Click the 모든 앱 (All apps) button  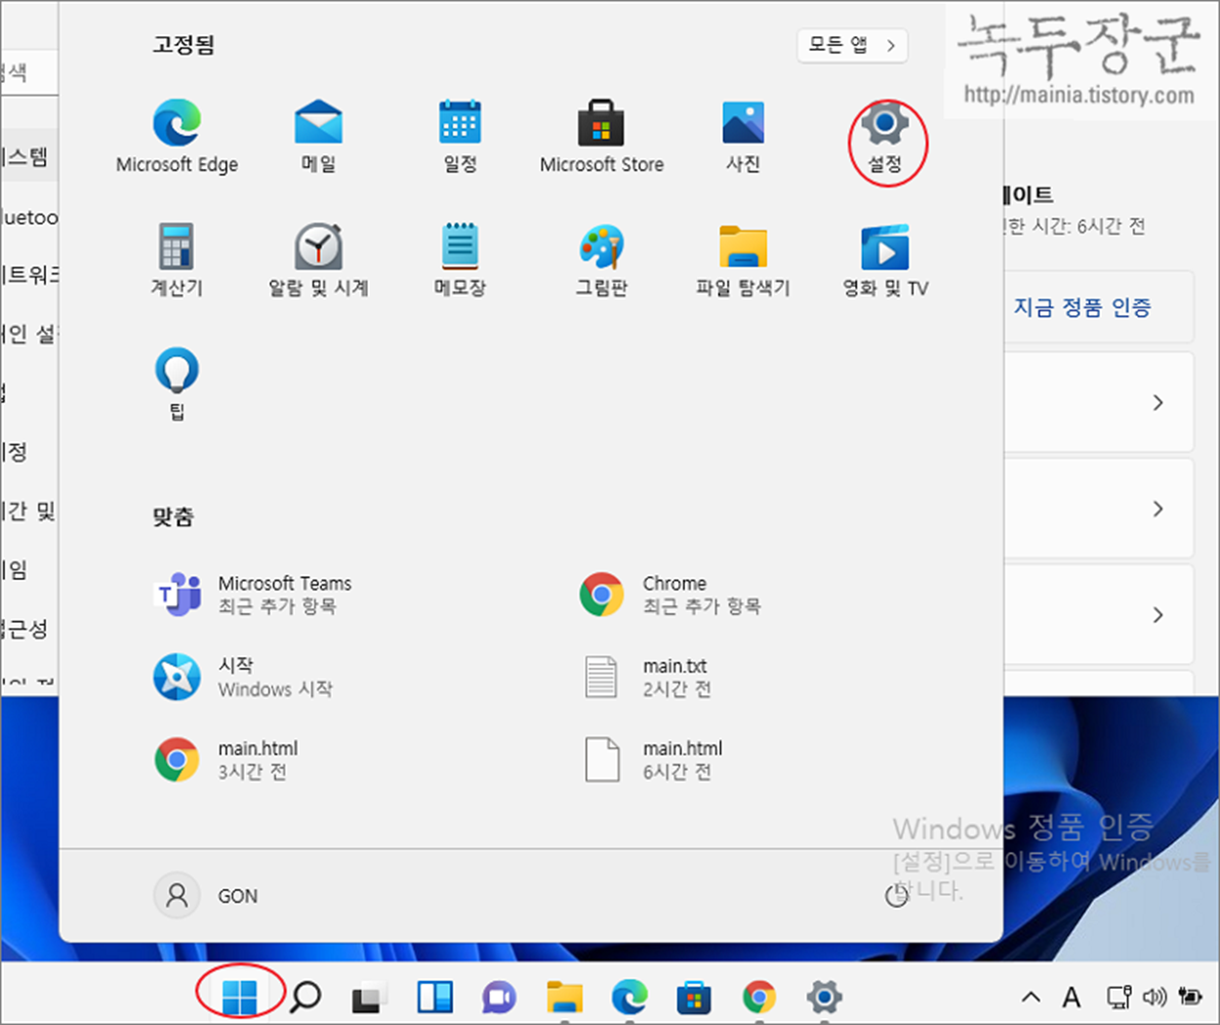click(x=852, y=45)
